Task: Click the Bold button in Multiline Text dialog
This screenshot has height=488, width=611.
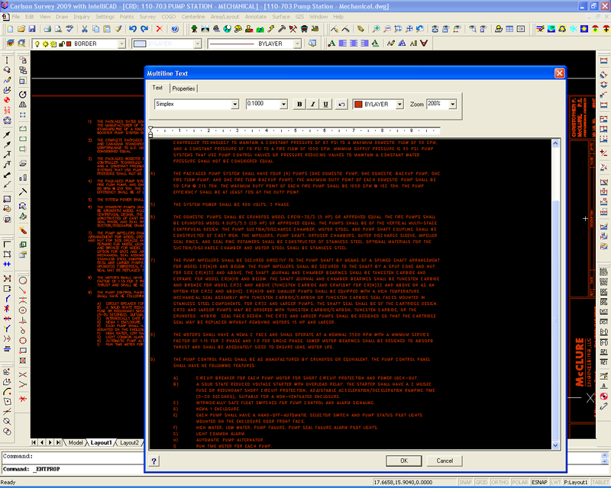Action: (300, 104)
